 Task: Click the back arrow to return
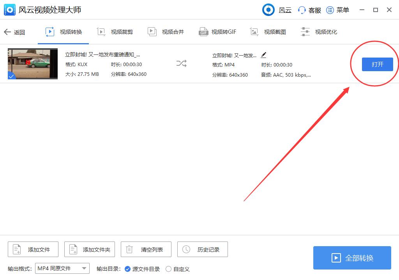pyautogui.click(x=8, y=32)
